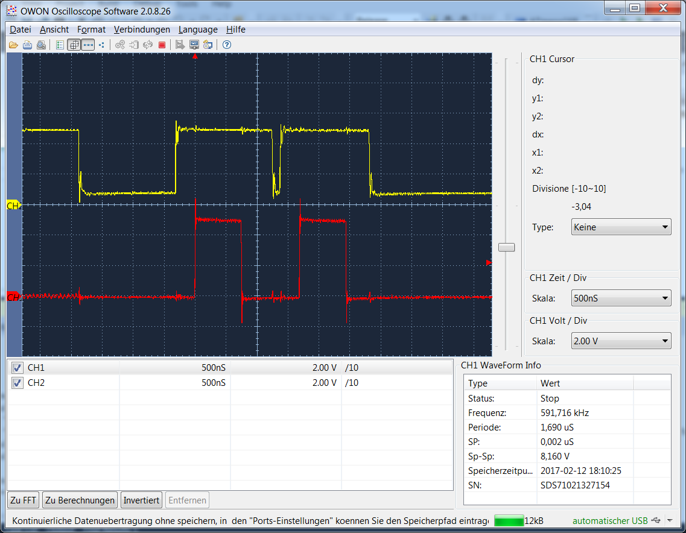Open the Volt / Div Skala dropdown 2.00 V

(621, 341)
